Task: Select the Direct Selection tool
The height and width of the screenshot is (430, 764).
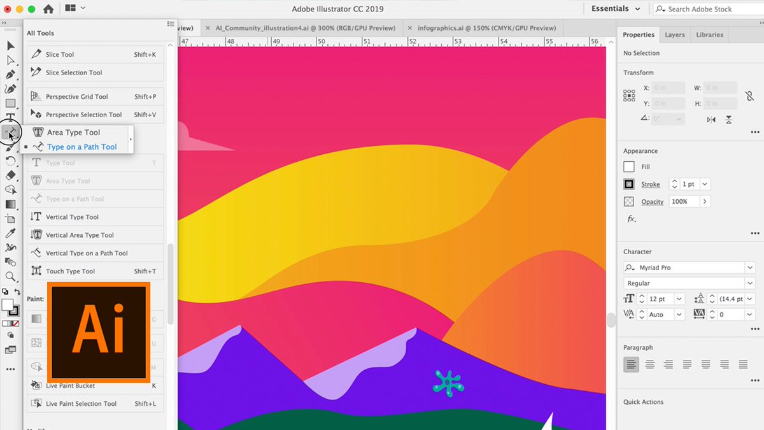Action: click(10, 61)
